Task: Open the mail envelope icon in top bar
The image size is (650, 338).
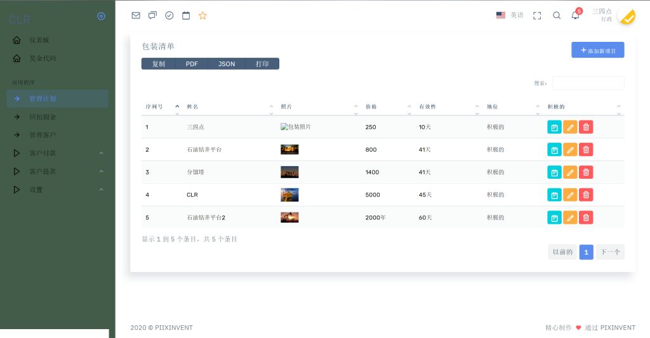Action: 136,15
